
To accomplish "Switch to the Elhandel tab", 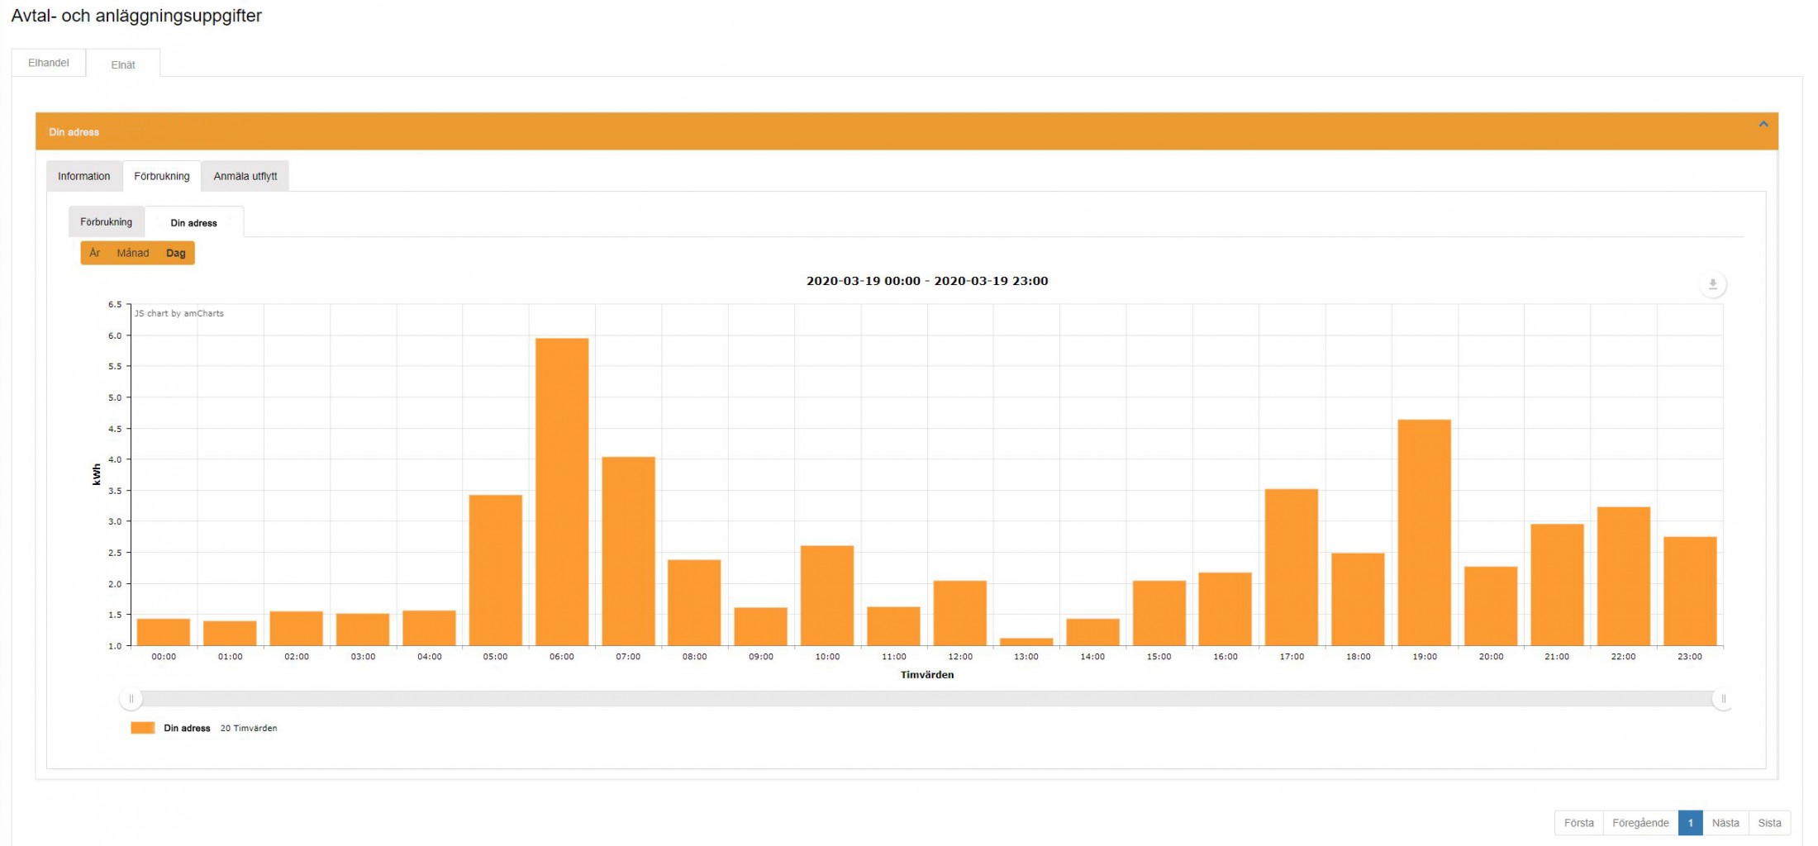I will (49, 63).
